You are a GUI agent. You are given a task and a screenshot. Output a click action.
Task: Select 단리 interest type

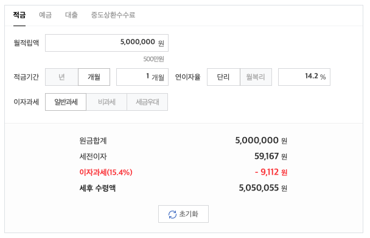pos(223,77)
